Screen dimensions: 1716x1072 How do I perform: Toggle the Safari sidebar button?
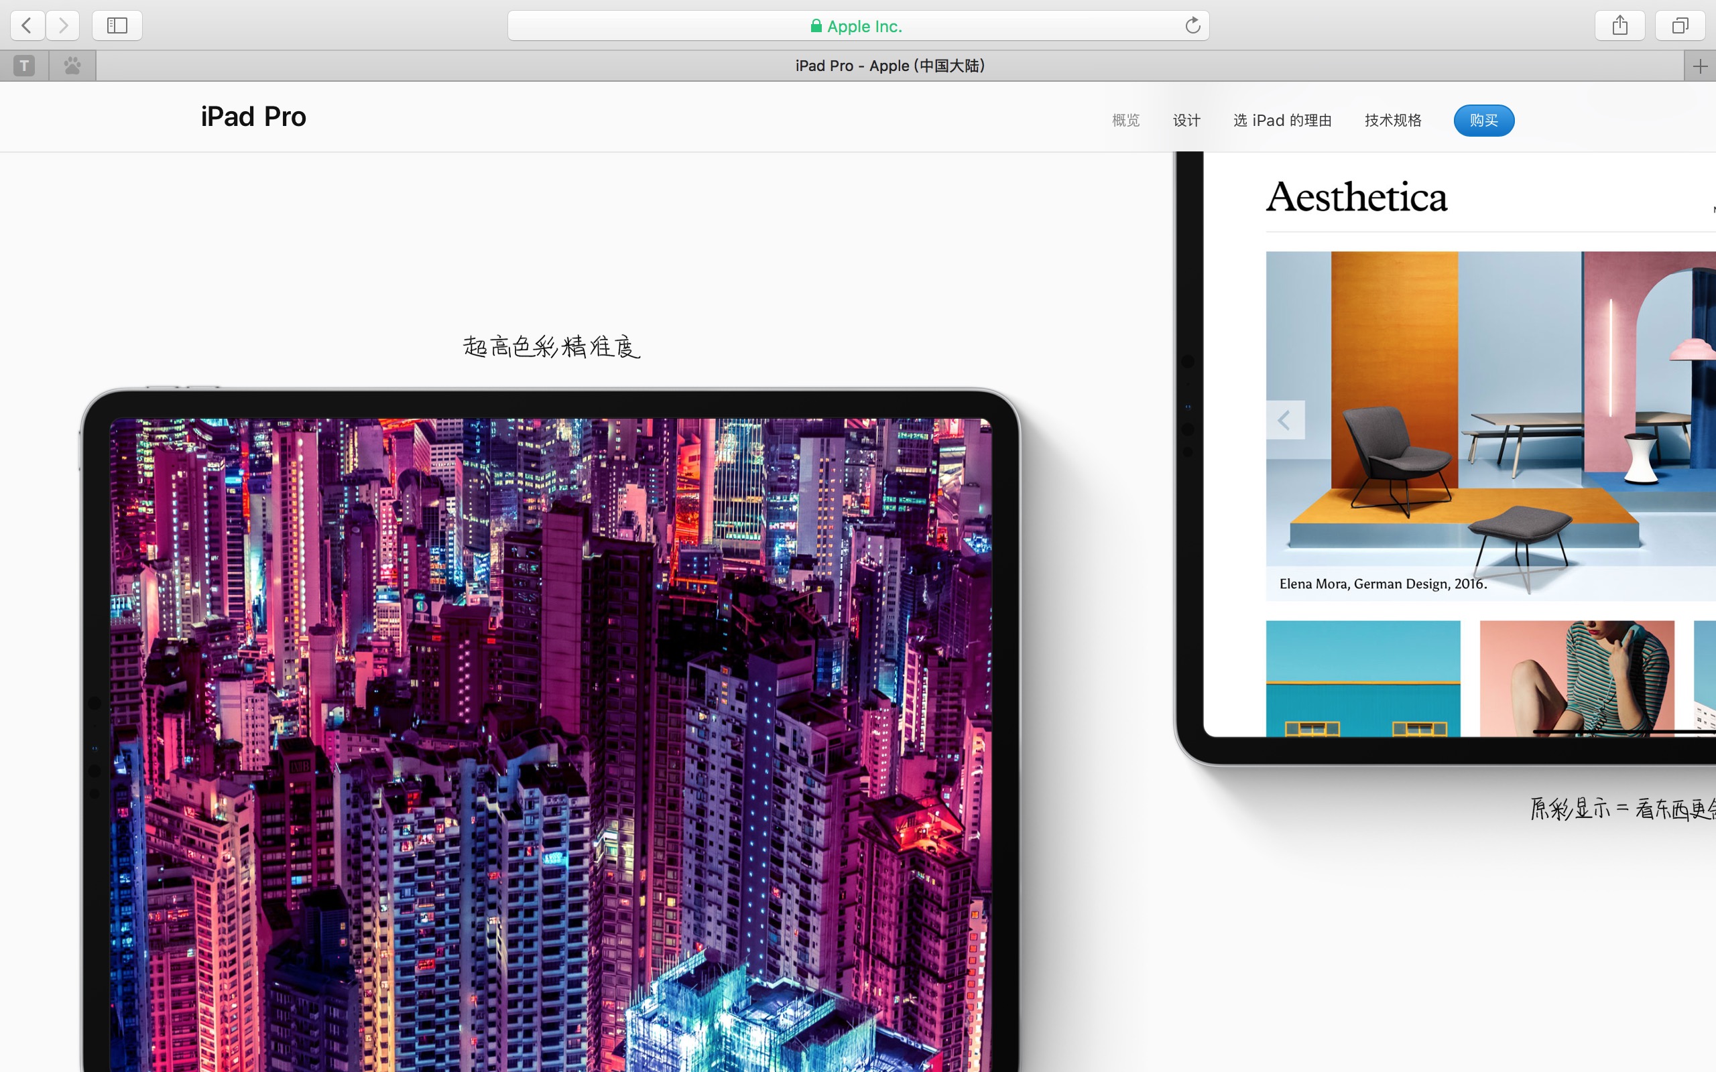pos(117,25)
